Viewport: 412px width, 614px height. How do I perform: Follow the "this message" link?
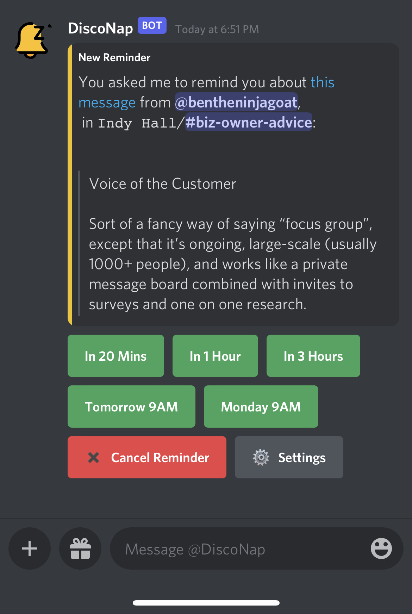pos(322,82)
